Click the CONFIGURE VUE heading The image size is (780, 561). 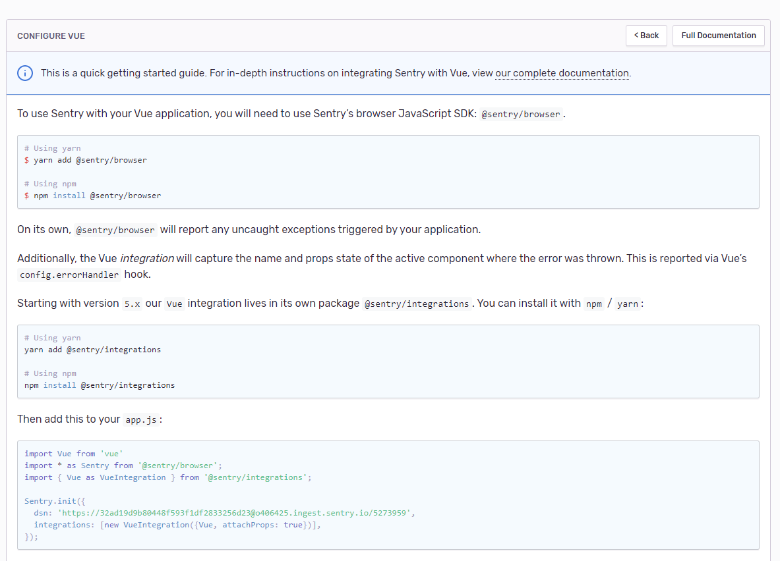click(51, 36)
